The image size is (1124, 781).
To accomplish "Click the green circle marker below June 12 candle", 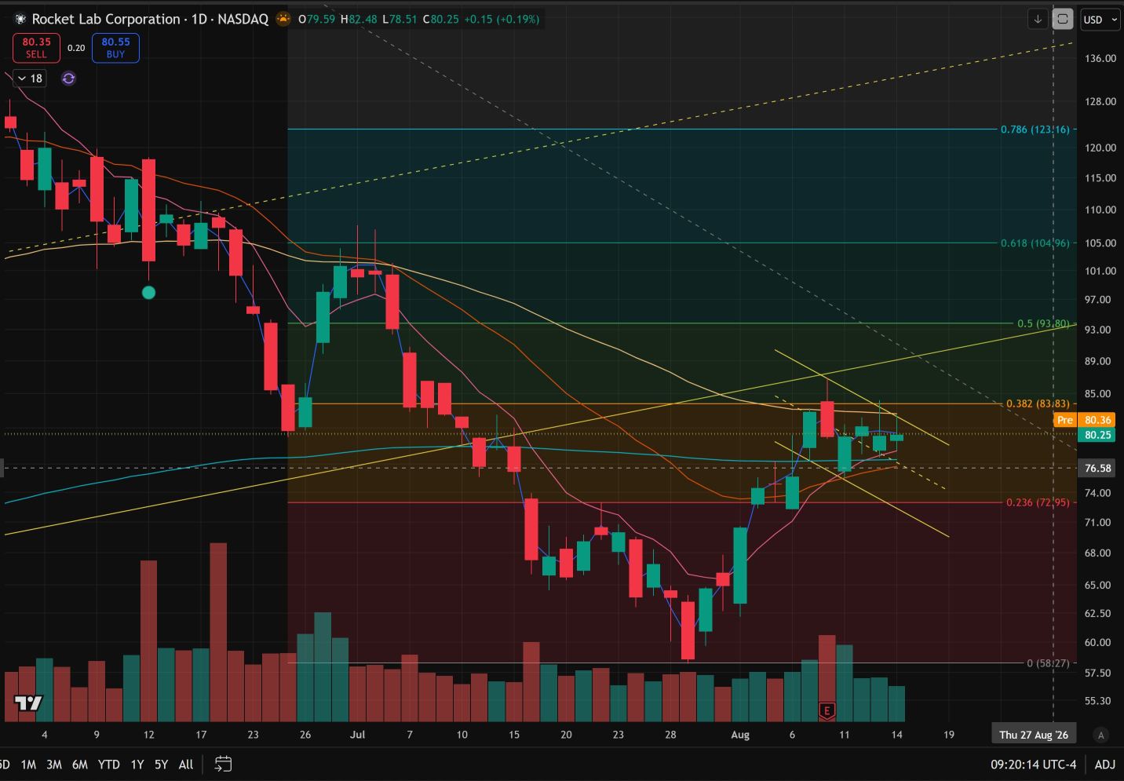I will [x=148, y=293].
